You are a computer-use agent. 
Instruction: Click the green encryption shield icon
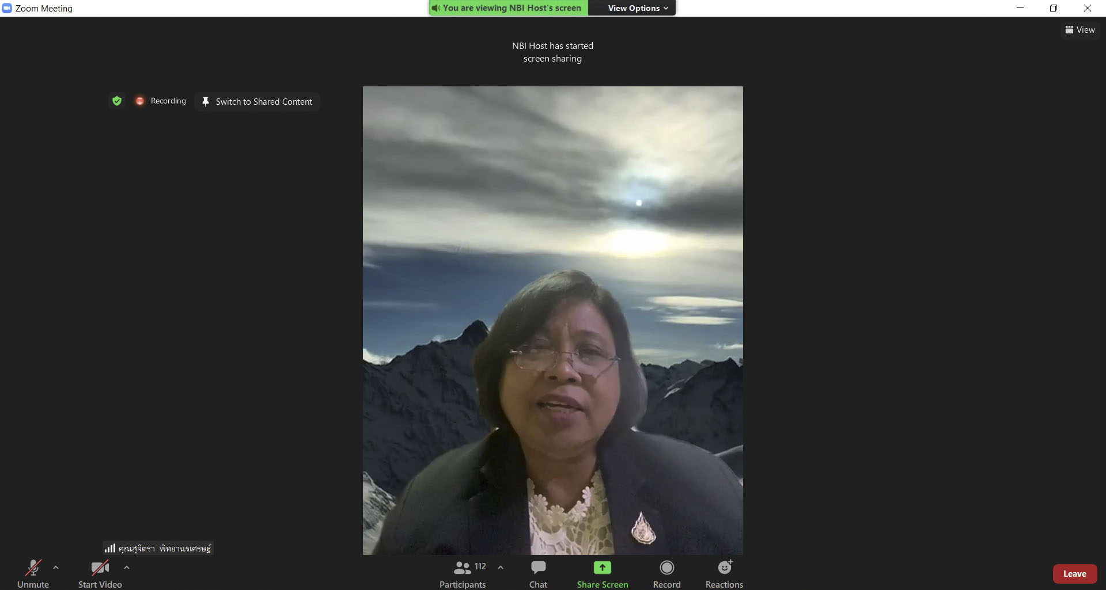117,101
